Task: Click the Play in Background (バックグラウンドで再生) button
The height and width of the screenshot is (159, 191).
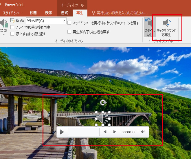Action: pyautogui.click(x=166, y=28)
